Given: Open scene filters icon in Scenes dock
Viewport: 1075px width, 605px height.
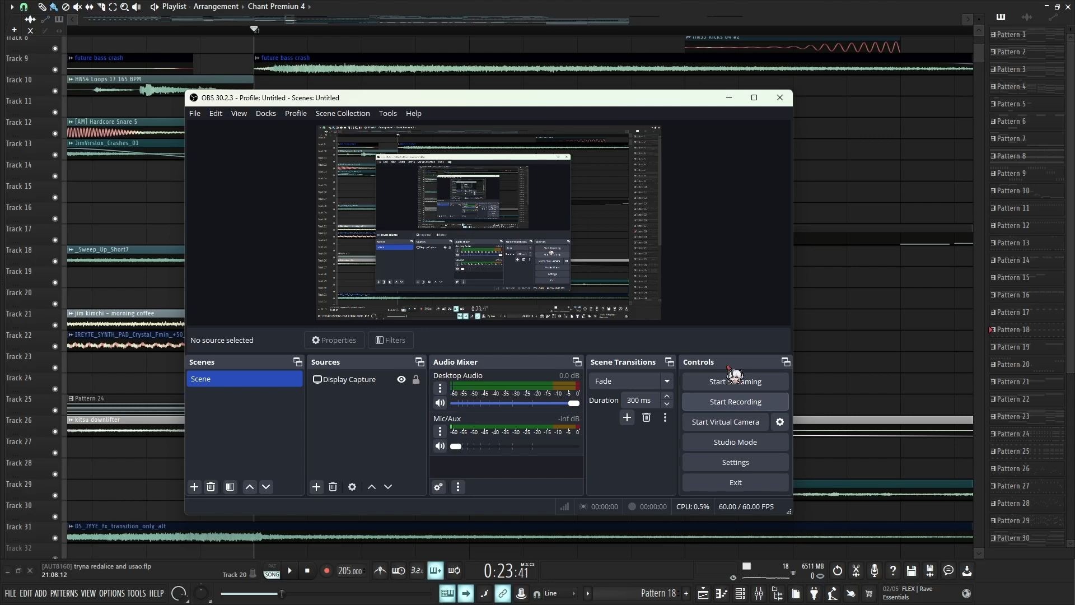Looking at the screenshot, I should [230, 487].
